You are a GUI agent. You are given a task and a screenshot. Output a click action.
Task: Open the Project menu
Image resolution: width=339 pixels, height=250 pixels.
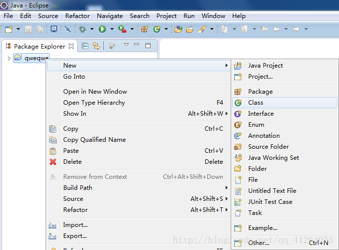click(166, 16)
